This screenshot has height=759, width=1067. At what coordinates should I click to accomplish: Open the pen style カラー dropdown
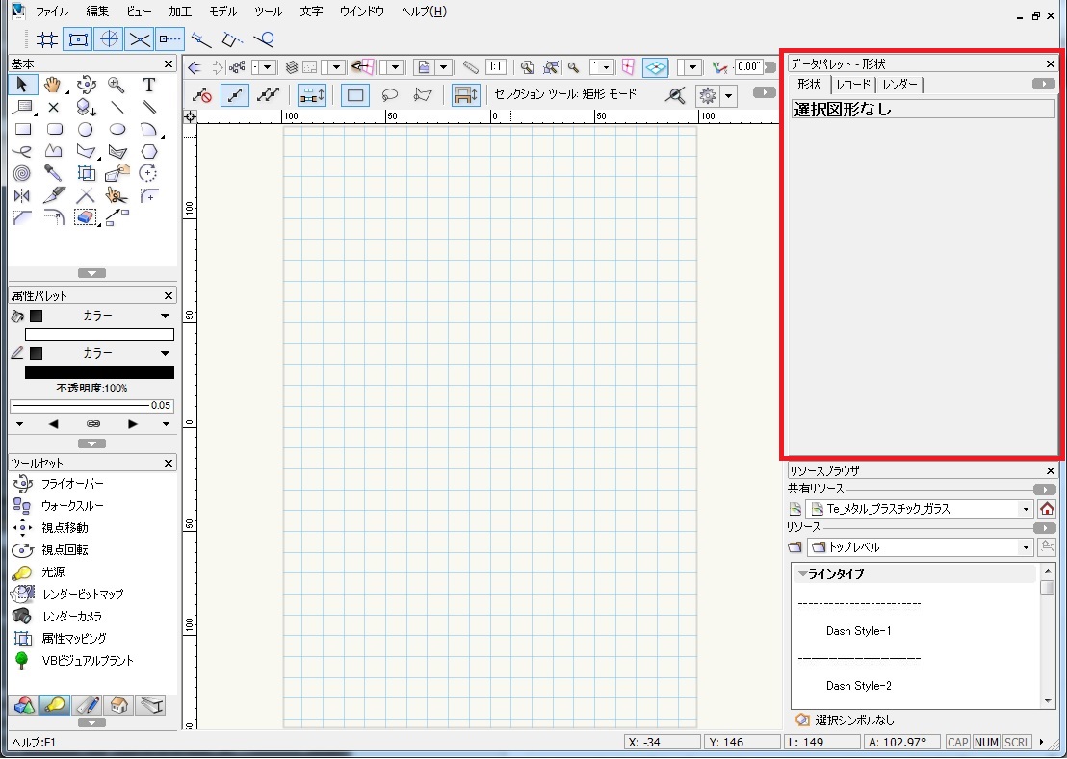point(165,353)
